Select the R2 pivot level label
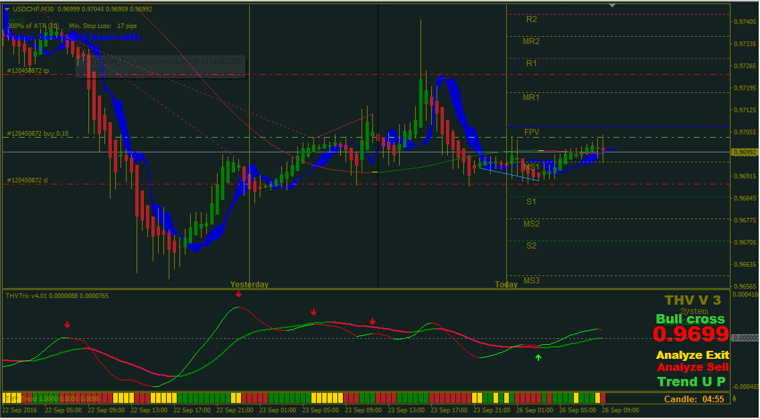This screenshot has height=419, width=760. [532, 20]
